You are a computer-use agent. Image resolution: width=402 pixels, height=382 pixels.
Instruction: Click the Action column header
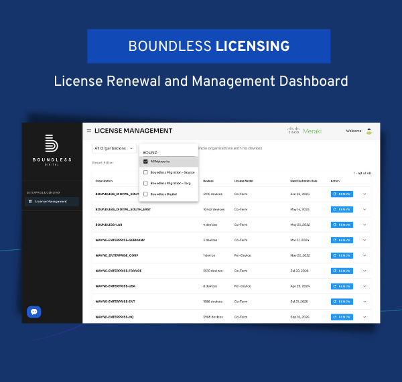335,181
